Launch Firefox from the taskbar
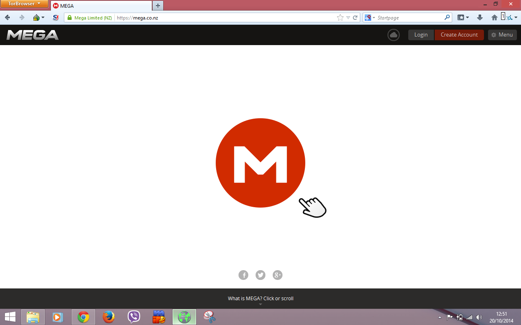This screenshot has width=521, height=325. pyautogui.click(x=109, y=317)
